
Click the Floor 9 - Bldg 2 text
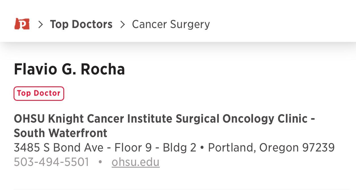click(156, 147)
